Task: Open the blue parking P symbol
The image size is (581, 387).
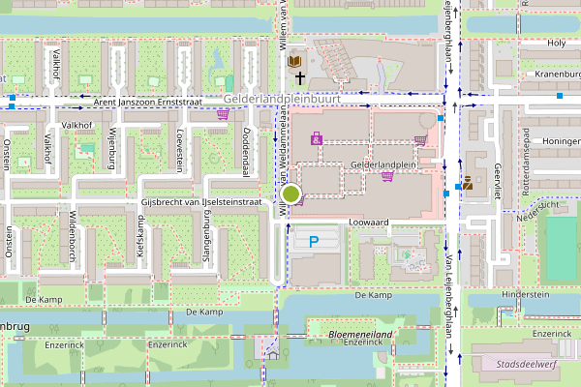Action: coord(314,242)
